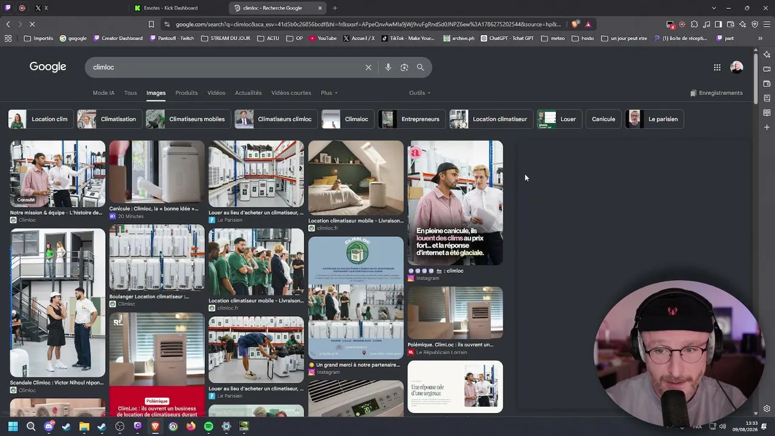Screen dimensions: 775x436
Task: Bookmark this page with the address bar icon
Action: click(x=151, y=24)
